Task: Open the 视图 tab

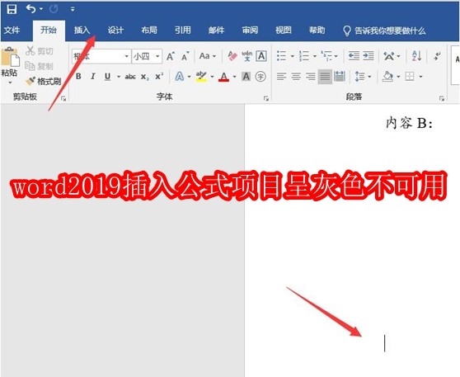Action: coord(284,30)
